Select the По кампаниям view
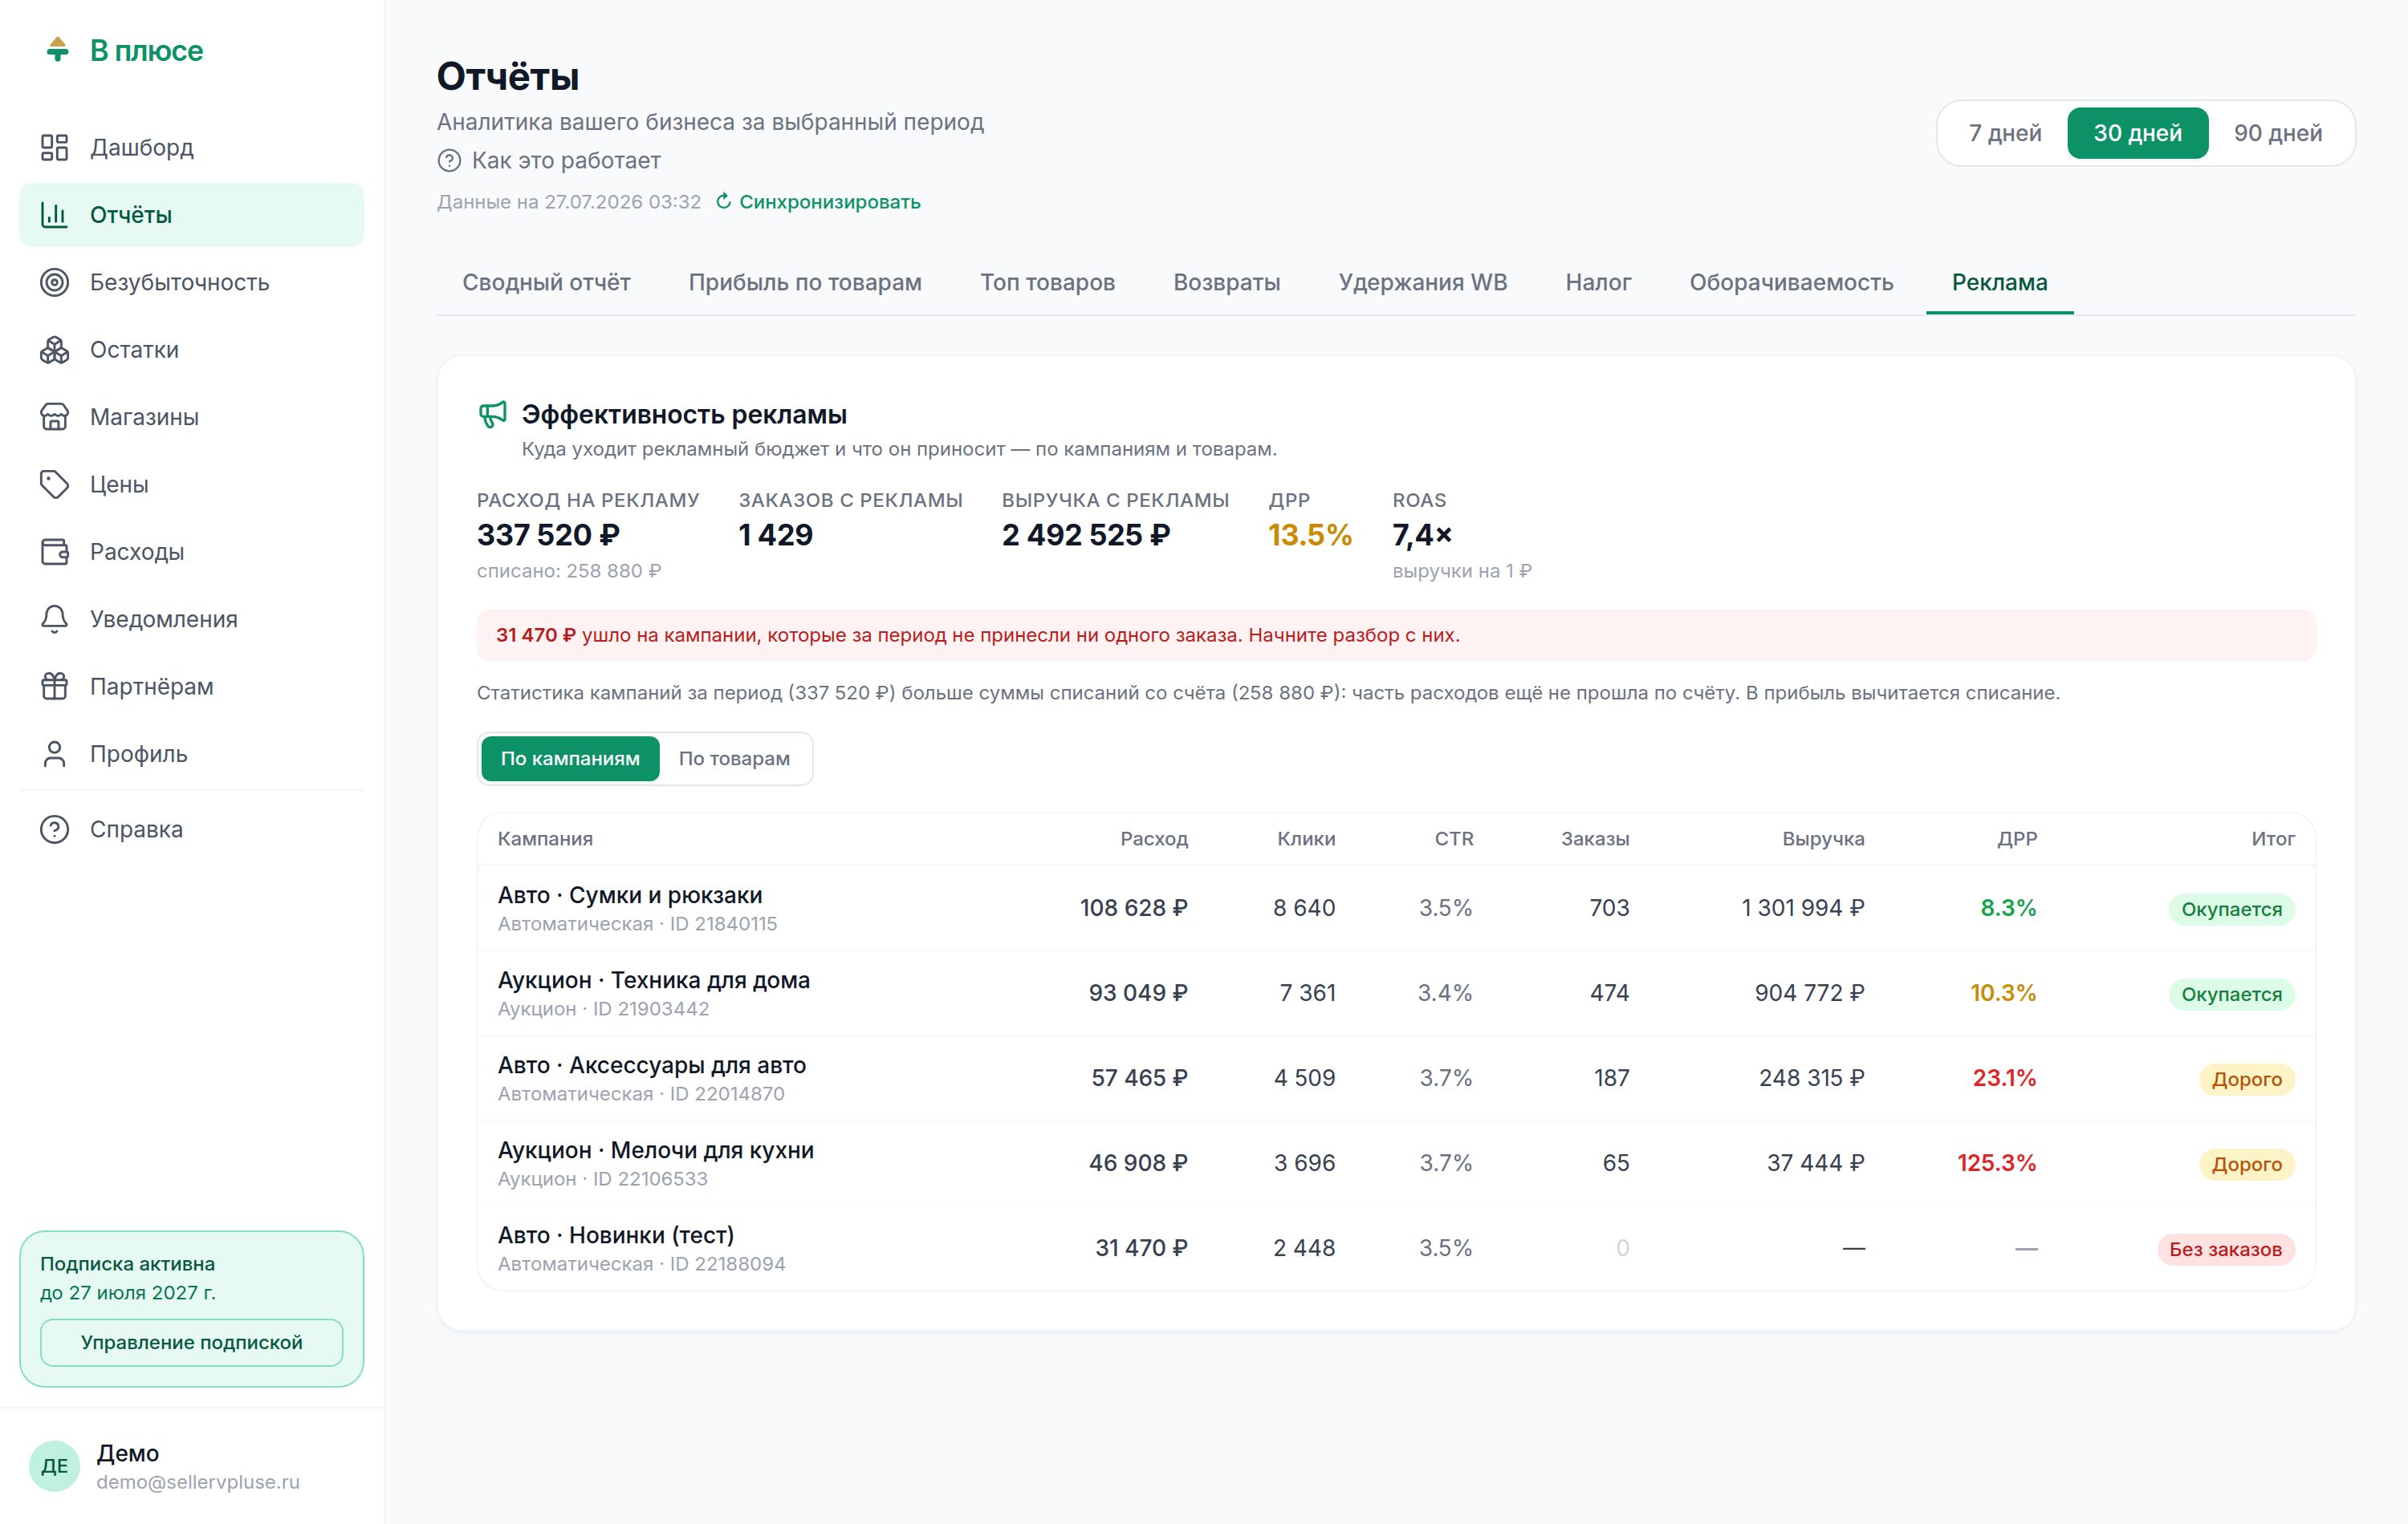Viewport: 2408px width, 1524px height. (570, 759)
